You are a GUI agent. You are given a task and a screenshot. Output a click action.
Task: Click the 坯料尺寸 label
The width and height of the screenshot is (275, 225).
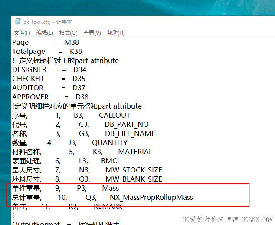pos(26,179)
